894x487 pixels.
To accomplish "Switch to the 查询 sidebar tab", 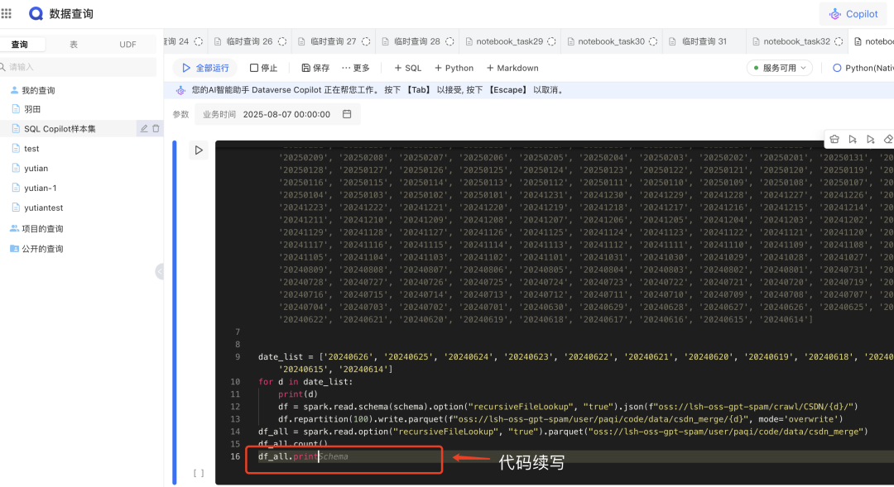I will [x=19, y=45].
